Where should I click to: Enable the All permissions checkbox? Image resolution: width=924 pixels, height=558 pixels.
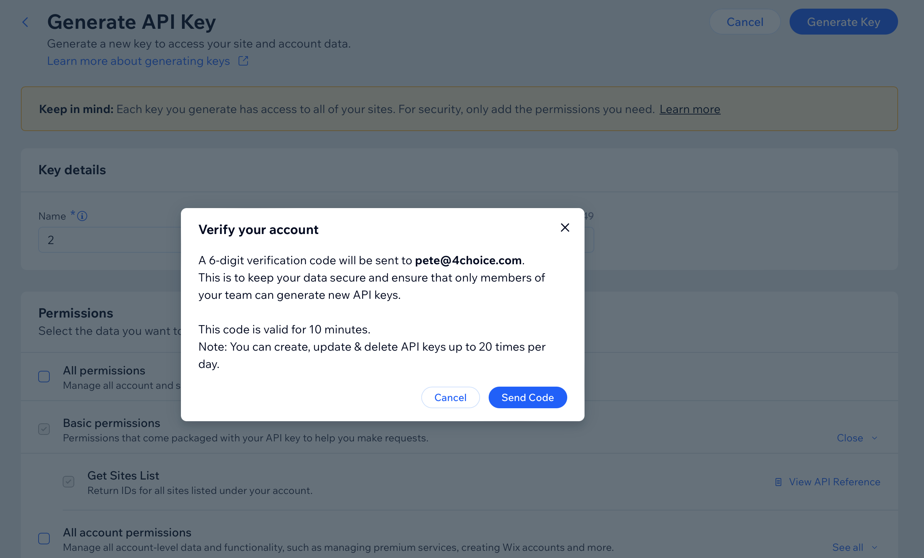(x=44, y=376)
